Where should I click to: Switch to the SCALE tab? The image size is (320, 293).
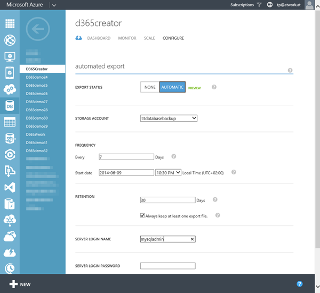tap(149, 38)
